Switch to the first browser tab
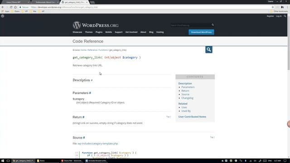290x163 pixels. [16, 2]
